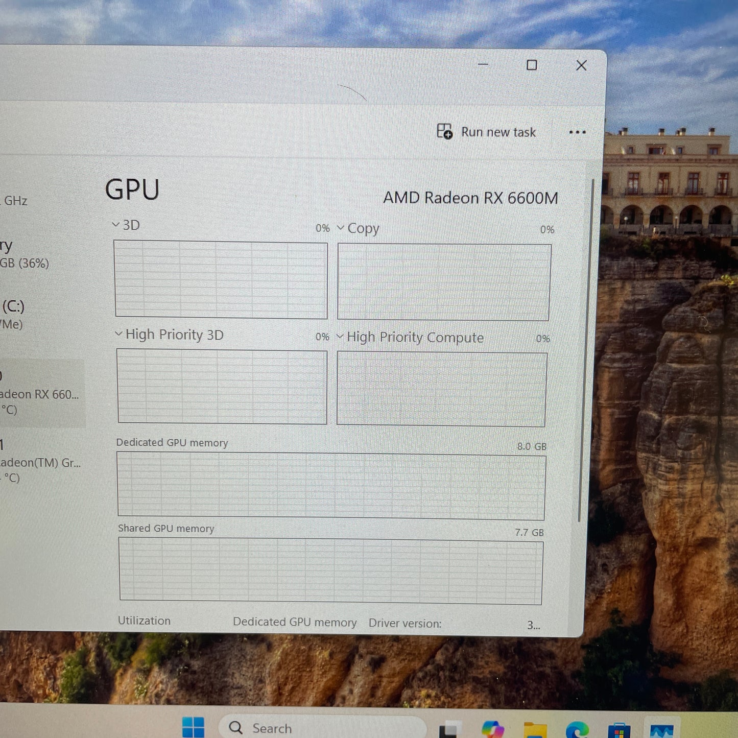Open File Explorer from the taskbar
This screenshot has width=738, height=738.
tap(535, 729)
